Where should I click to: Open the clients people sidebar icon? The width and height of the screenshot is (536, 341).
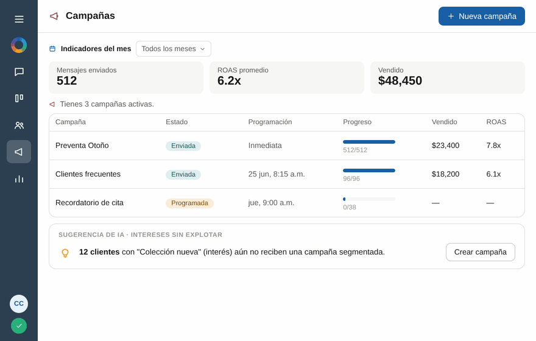point(19,125)
